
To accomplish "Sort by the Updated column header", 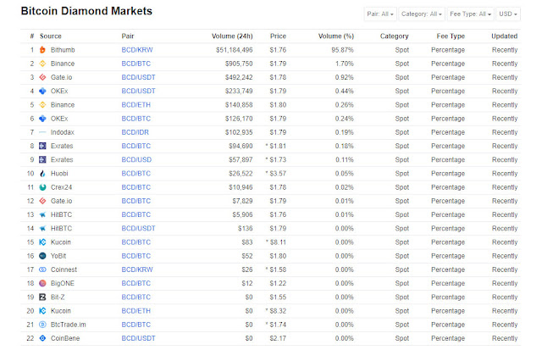I will point(505,36).
